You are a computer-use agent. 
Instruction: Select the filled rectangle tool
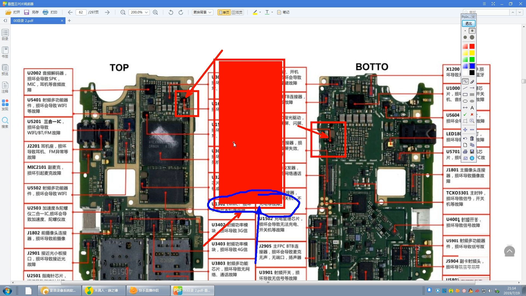[472, 95]
